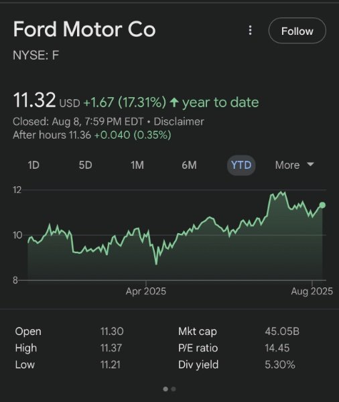Select the 5D time range tab
The width and height of the screenshot is (339, 402).
coord(85,165)
